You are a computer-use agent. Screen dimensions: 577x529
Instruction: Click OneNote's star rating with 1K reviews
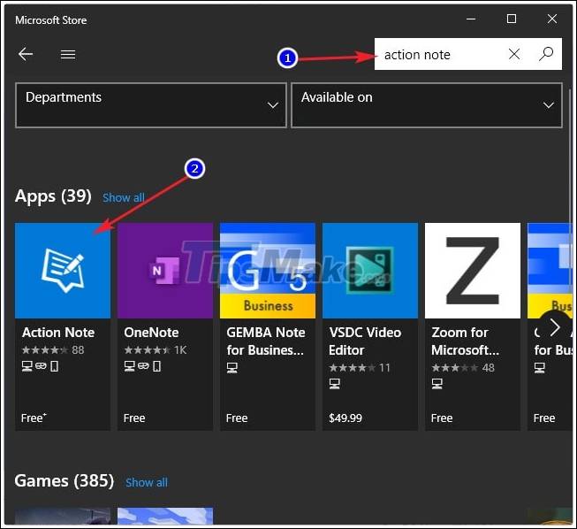tap(156, 349)
